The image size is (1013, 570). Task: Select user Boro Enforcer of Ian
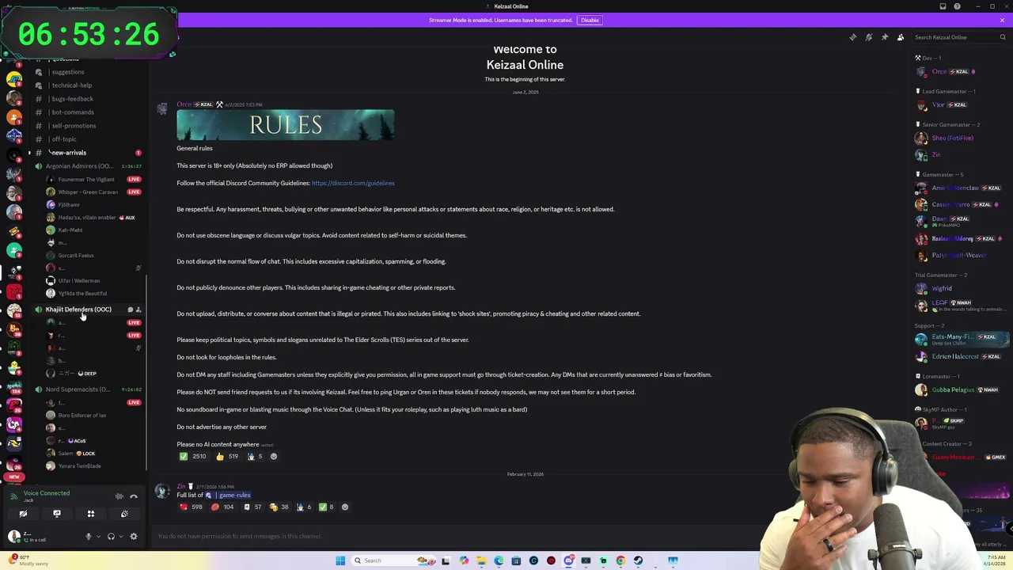click(x=82, y=416)
